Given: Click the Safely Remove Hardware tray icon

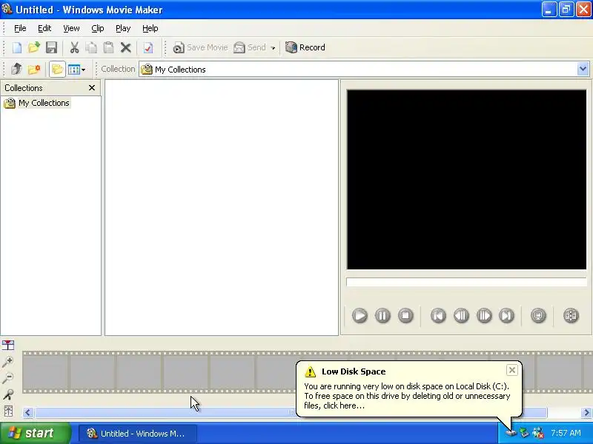Looking at the screenshot, I should [x=524, y=432].
